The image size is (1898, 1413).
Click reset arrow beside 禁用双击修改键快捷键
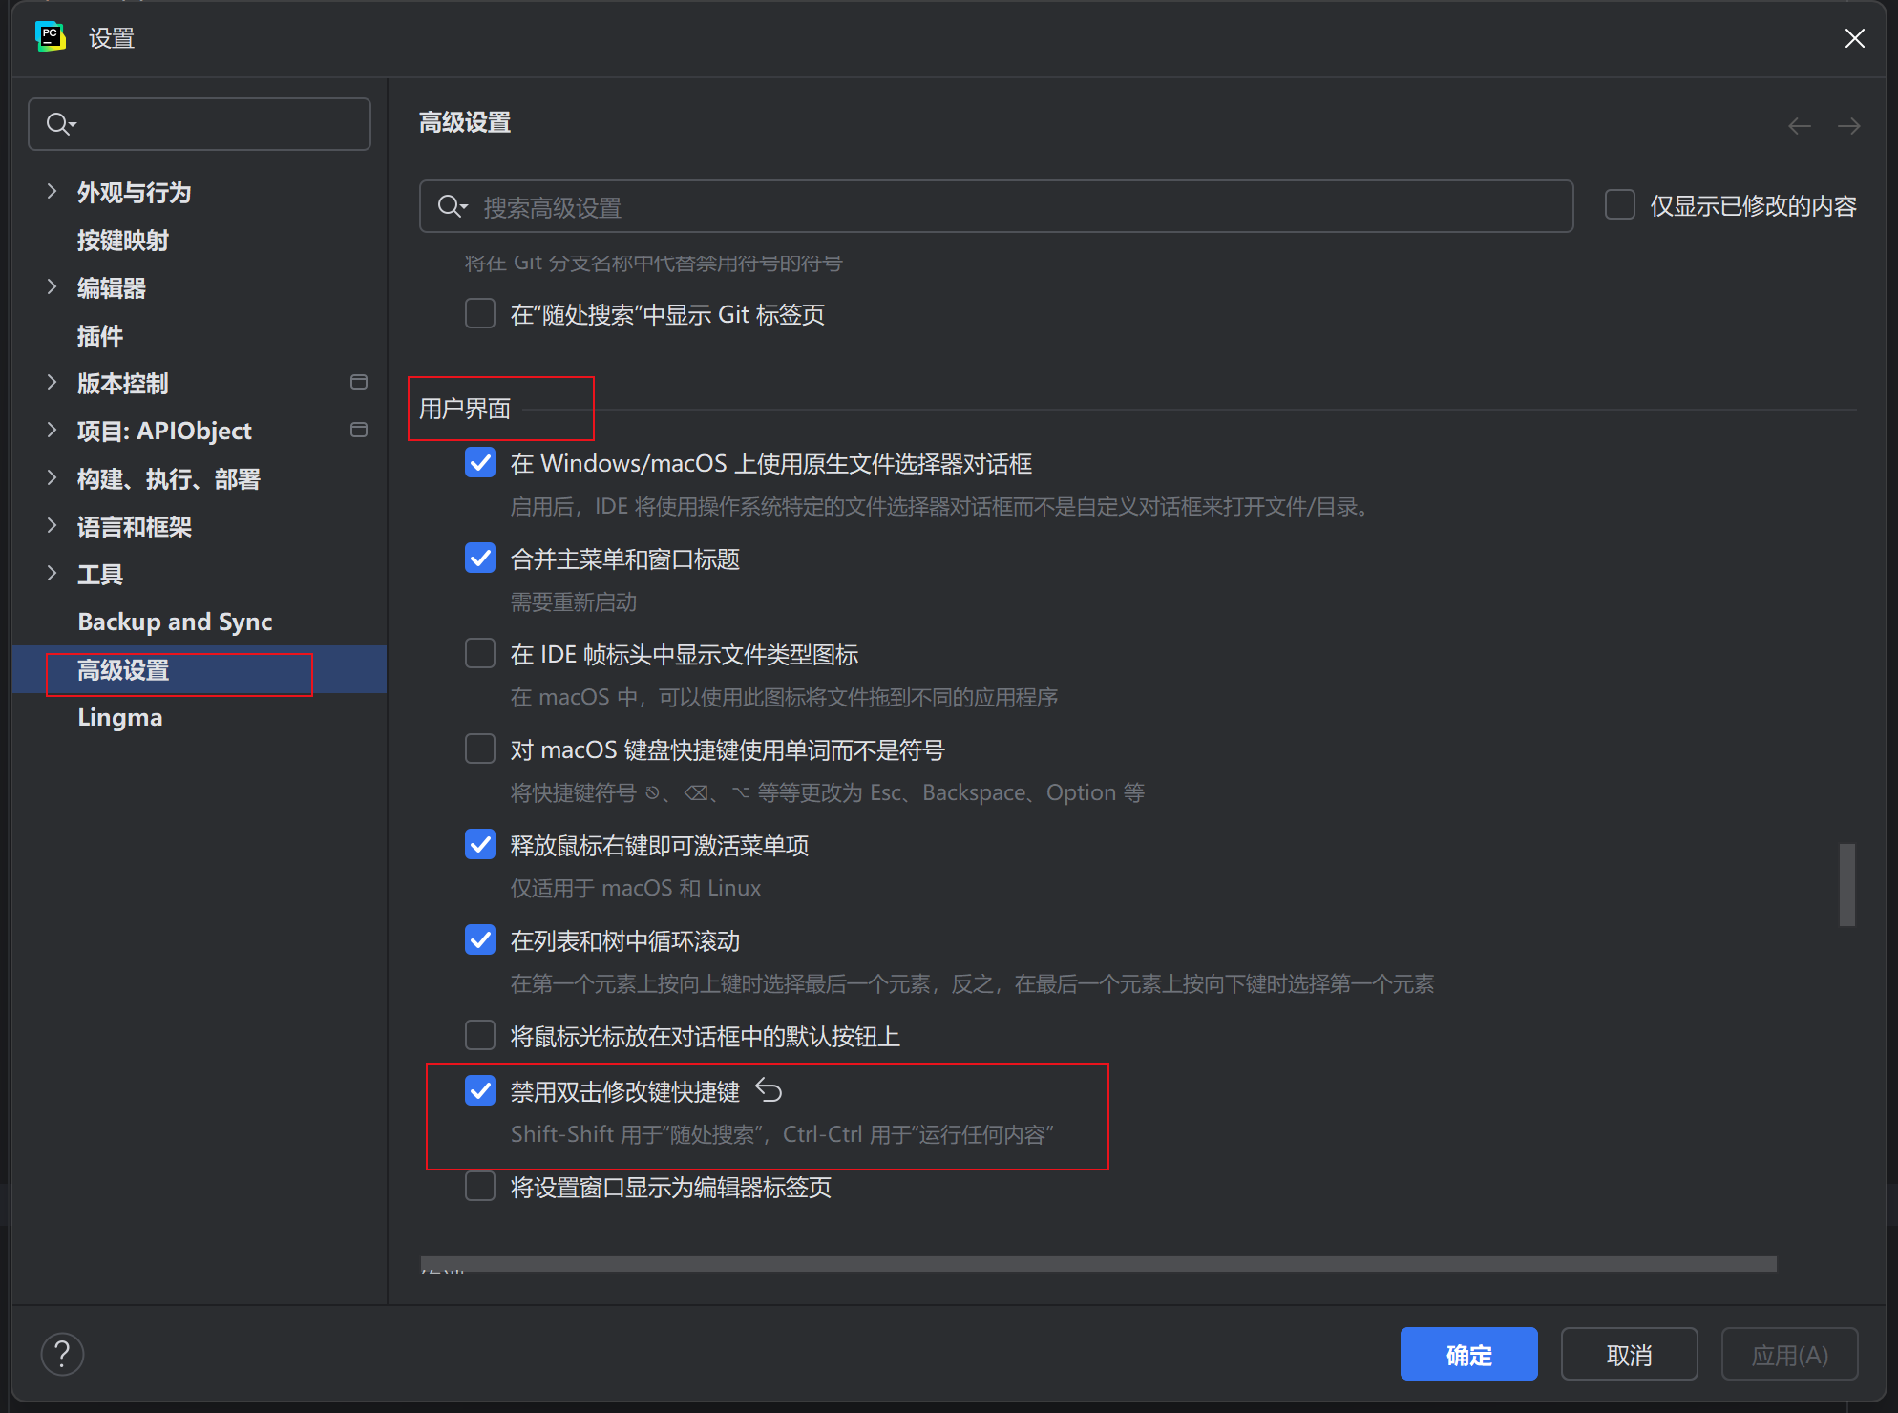769,1090
